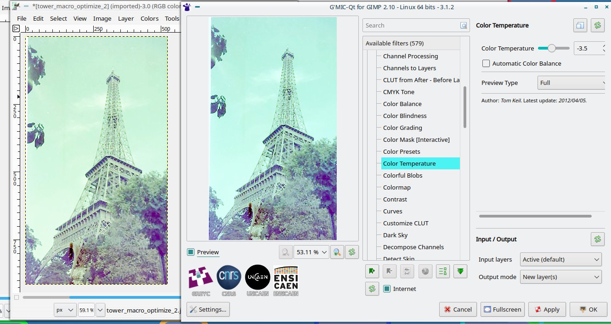This screenshot has width=611, height=324.
Task: Enable Automatic Color Balance checkbox
Action: point(486,63)
